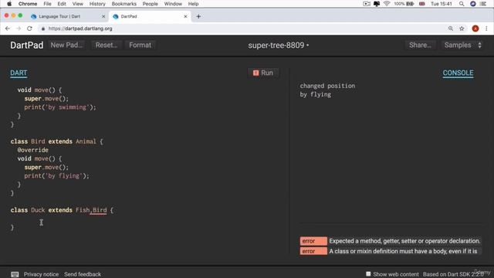Screen dimensions: 494x278
Task: Click the 'class Bird extends Animal' line
Action: click(x=56, y=141)
